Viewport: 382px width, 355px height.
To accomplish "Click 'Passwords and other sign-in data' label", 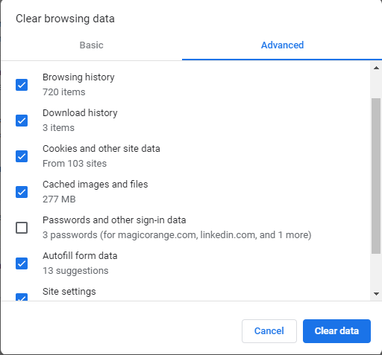I will click(114, 220).
